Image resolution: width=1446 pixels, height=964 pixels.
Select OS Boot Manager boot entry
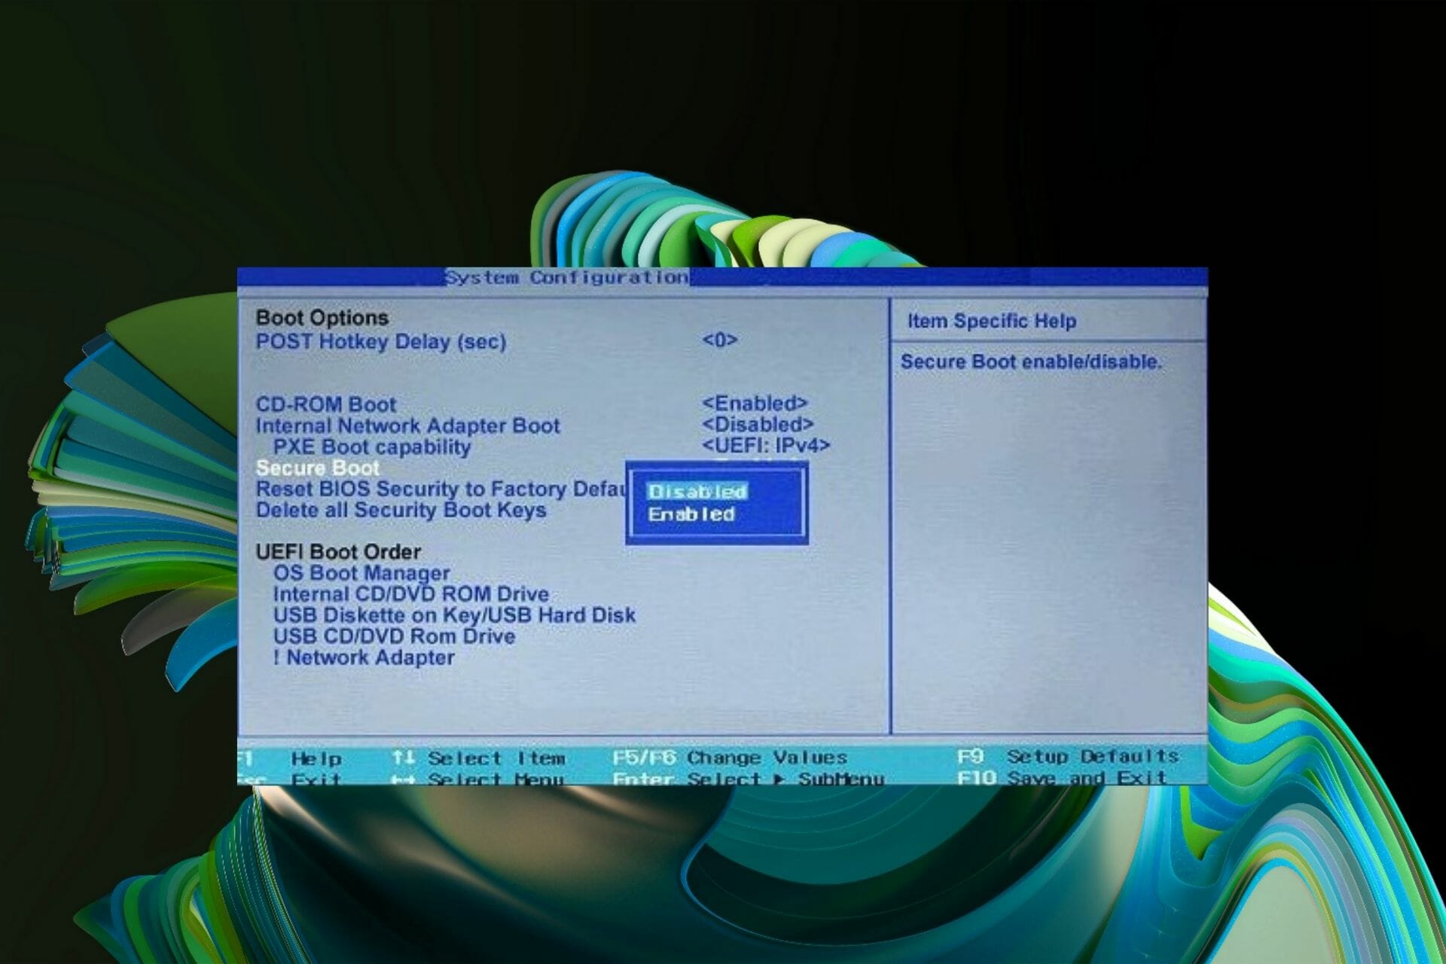(x=361, y=573)
